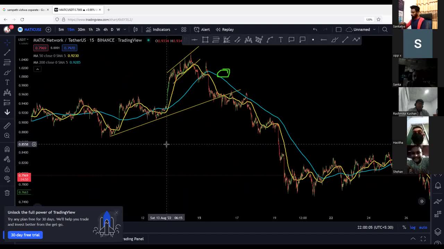Toggle stay in drawing mode
Image resolution: width=444 pixels, height=249 pixels.
7,159
